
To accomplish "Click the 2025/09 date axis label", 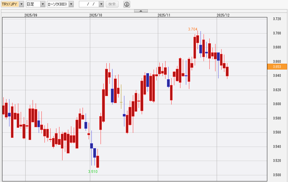I will 31,15.
